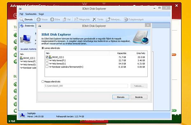This screenshot has height=125, width=191.
Task: Click the Áttekintés tab disk icon
Action: (x=22, y=26)
